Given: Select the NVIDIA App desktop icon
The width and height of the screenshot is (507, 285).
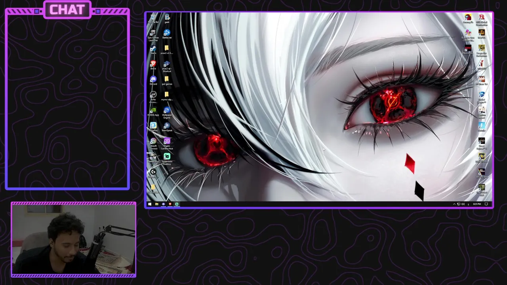Looking at the screenshot, I should (153, 111).
